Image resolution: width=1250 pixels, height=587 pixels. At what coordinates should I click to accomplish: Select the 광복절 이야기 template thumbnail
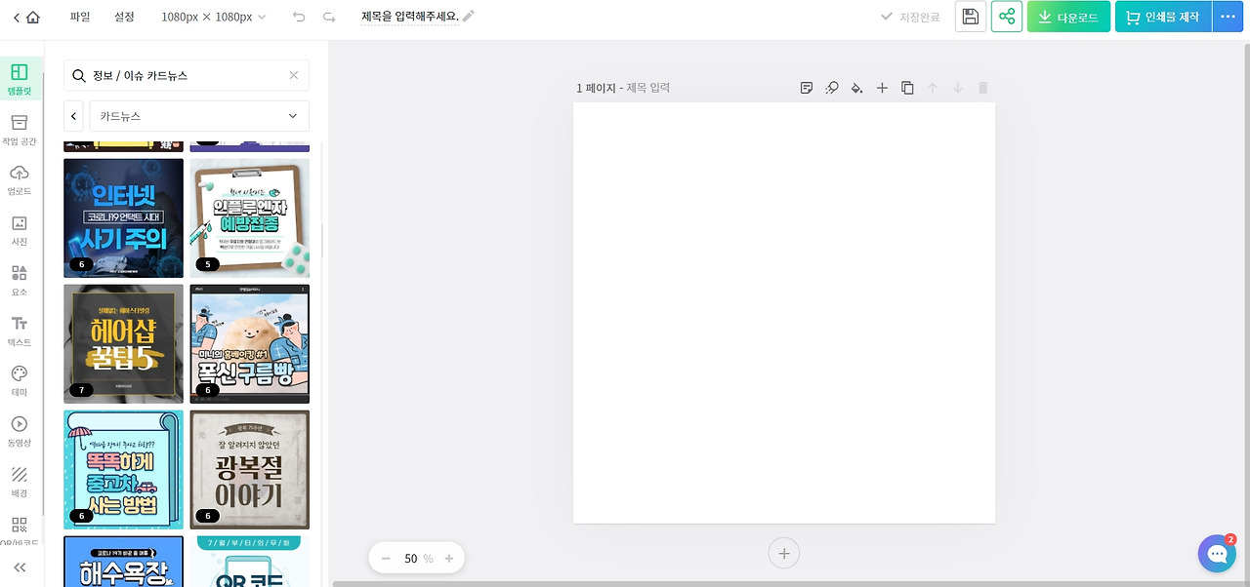click(250, 469)
